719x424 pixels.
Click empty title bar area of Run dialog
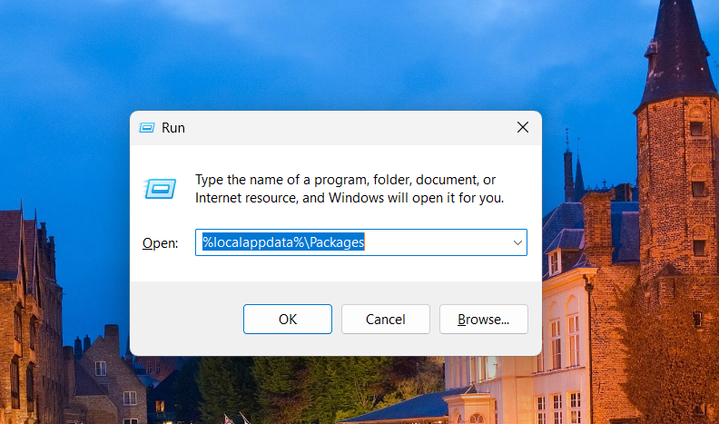345,127
